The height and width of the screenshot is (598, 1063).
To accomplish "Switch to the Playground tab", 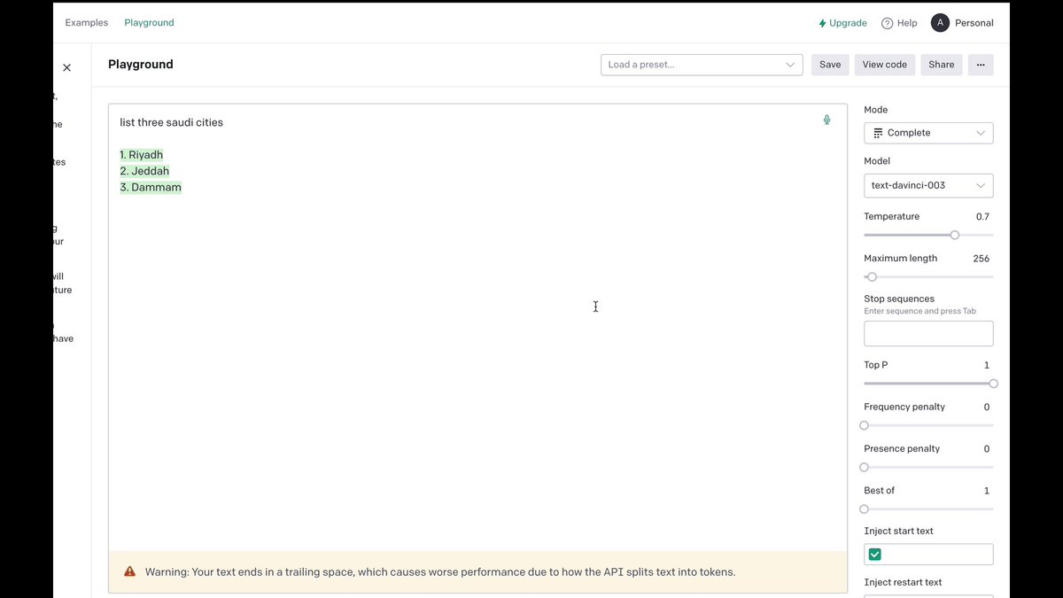I will 149,23.
